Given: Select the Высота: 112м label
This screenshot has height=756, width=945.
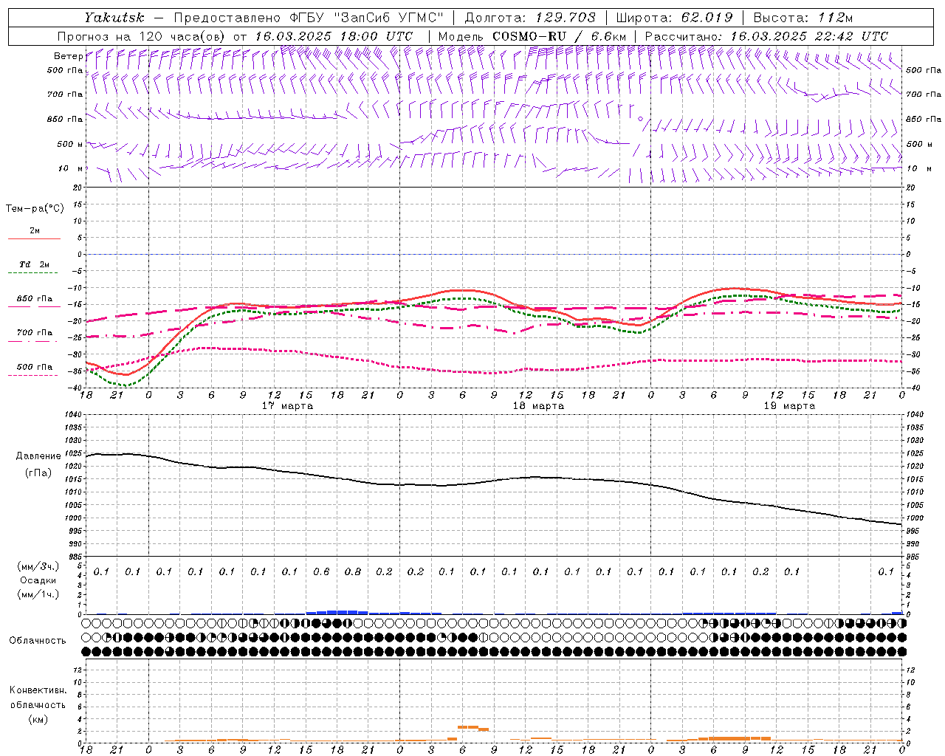Looking at the screenshot, I should [x=802, y=18].
